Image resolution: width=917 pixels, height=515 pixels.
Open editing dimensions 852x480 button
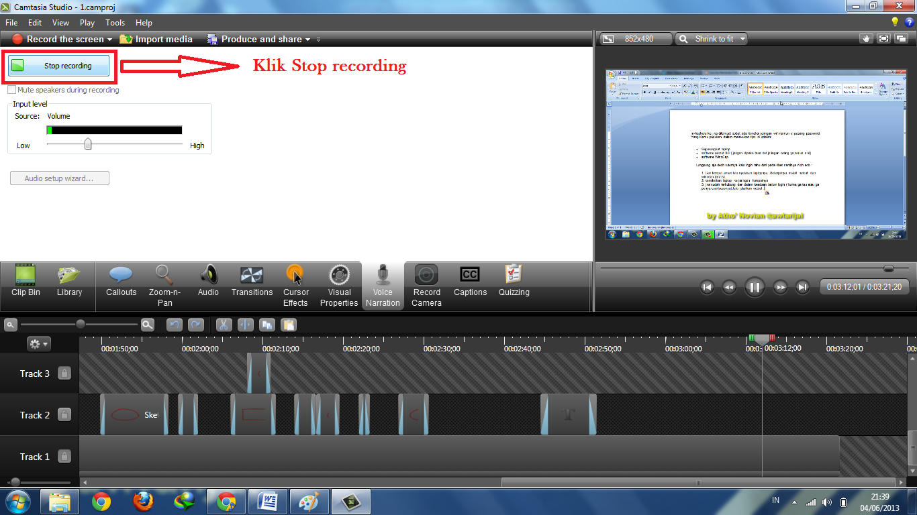point(636,39)
